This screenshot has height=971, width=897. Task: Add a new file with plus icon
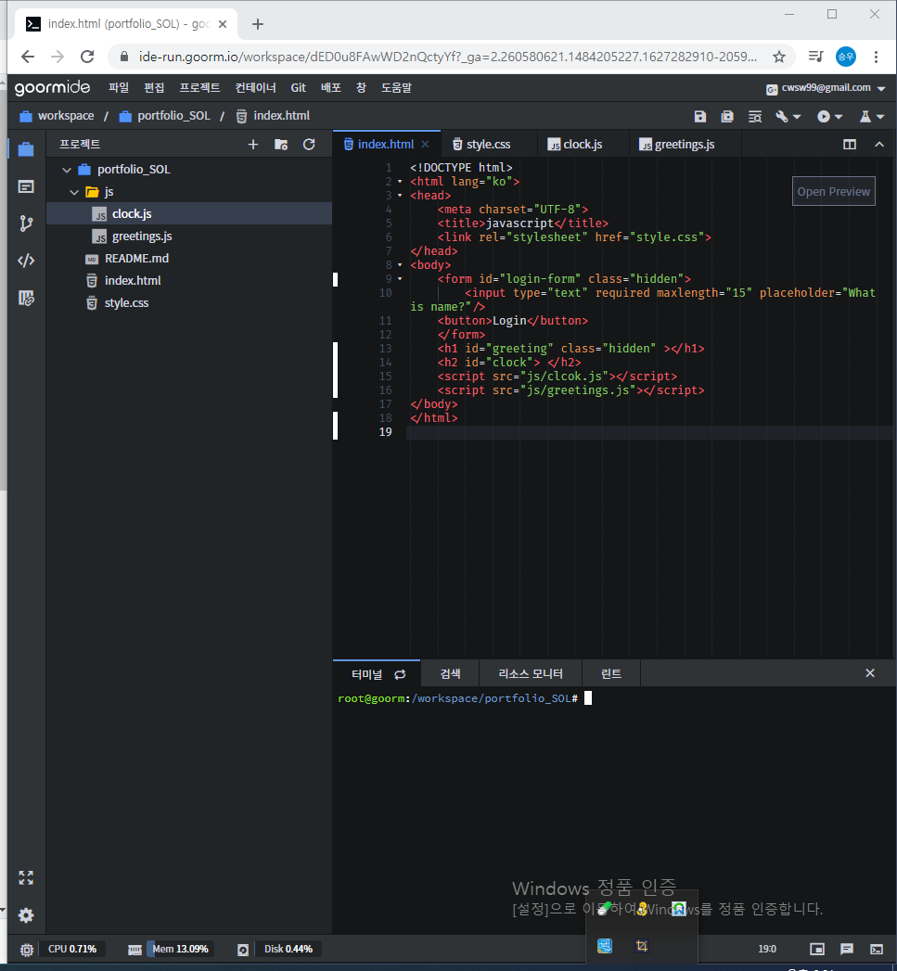252,145
